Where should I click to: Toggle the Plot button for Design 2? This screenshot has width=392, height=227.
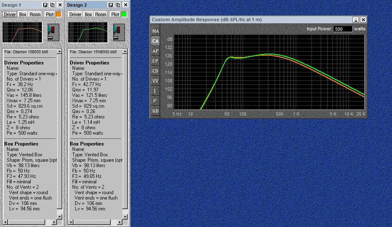[x=115, y=15]
